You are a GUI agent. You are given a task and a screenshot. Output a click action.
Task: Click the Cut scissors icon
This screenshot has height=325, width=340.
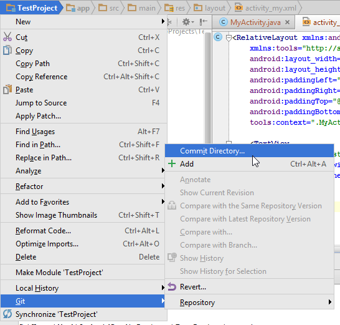[x=7, y=37]
